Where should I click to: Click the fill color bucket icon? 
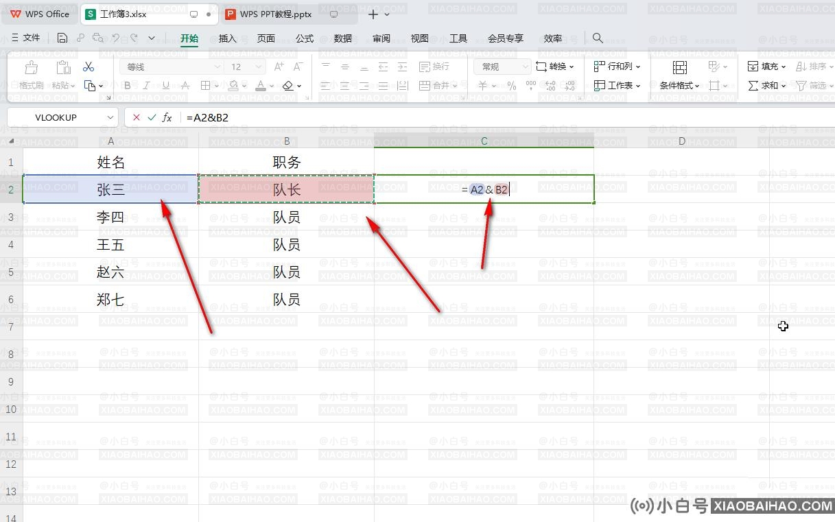click(233, 86)
